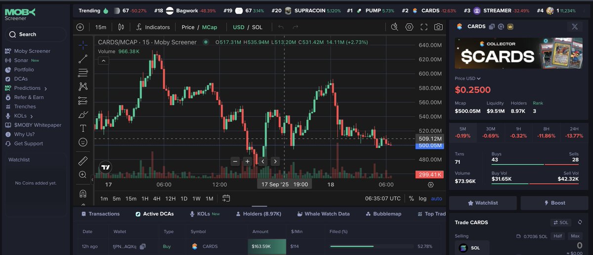The image size is (593, 255).
Task: Copy the CARDS token address
Action: coord(492,27)
